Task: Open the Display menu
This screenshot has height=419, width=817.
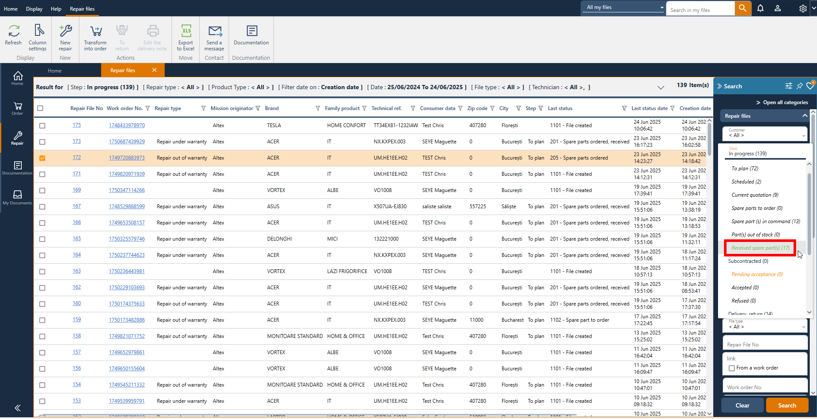Action: (x=34, y=9)
